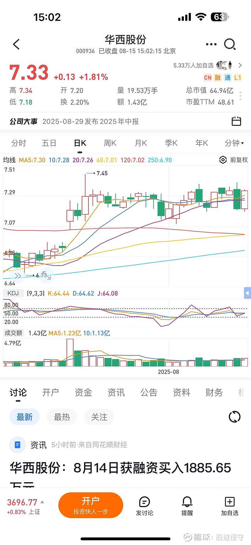This screenshot has width=251, height=545.
Task: Tap the watchlist user avatars
Action: [224, 65]
